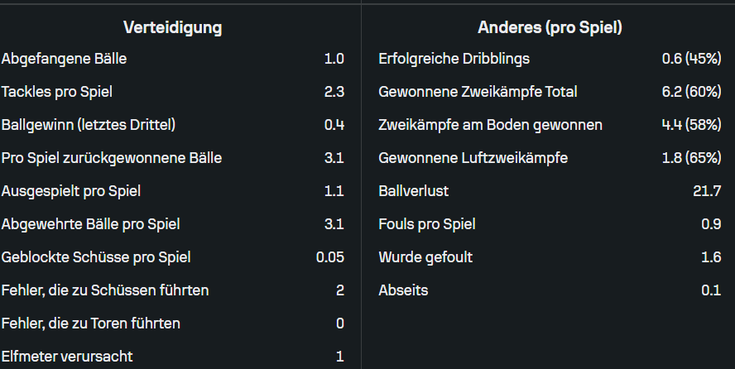The width and height of the screenshot is (735, 369).
Task: Select the Elfmeter verursacht label
Action: [x=68, y=357]
